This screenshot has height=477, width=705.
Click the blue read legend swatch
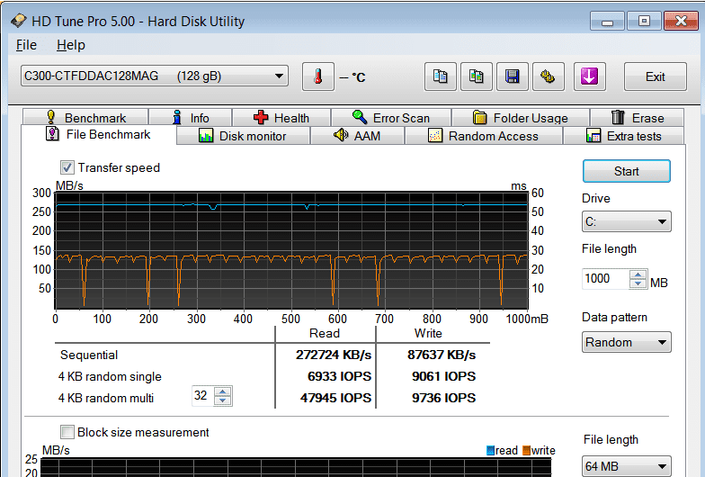[x=491, y=450]
